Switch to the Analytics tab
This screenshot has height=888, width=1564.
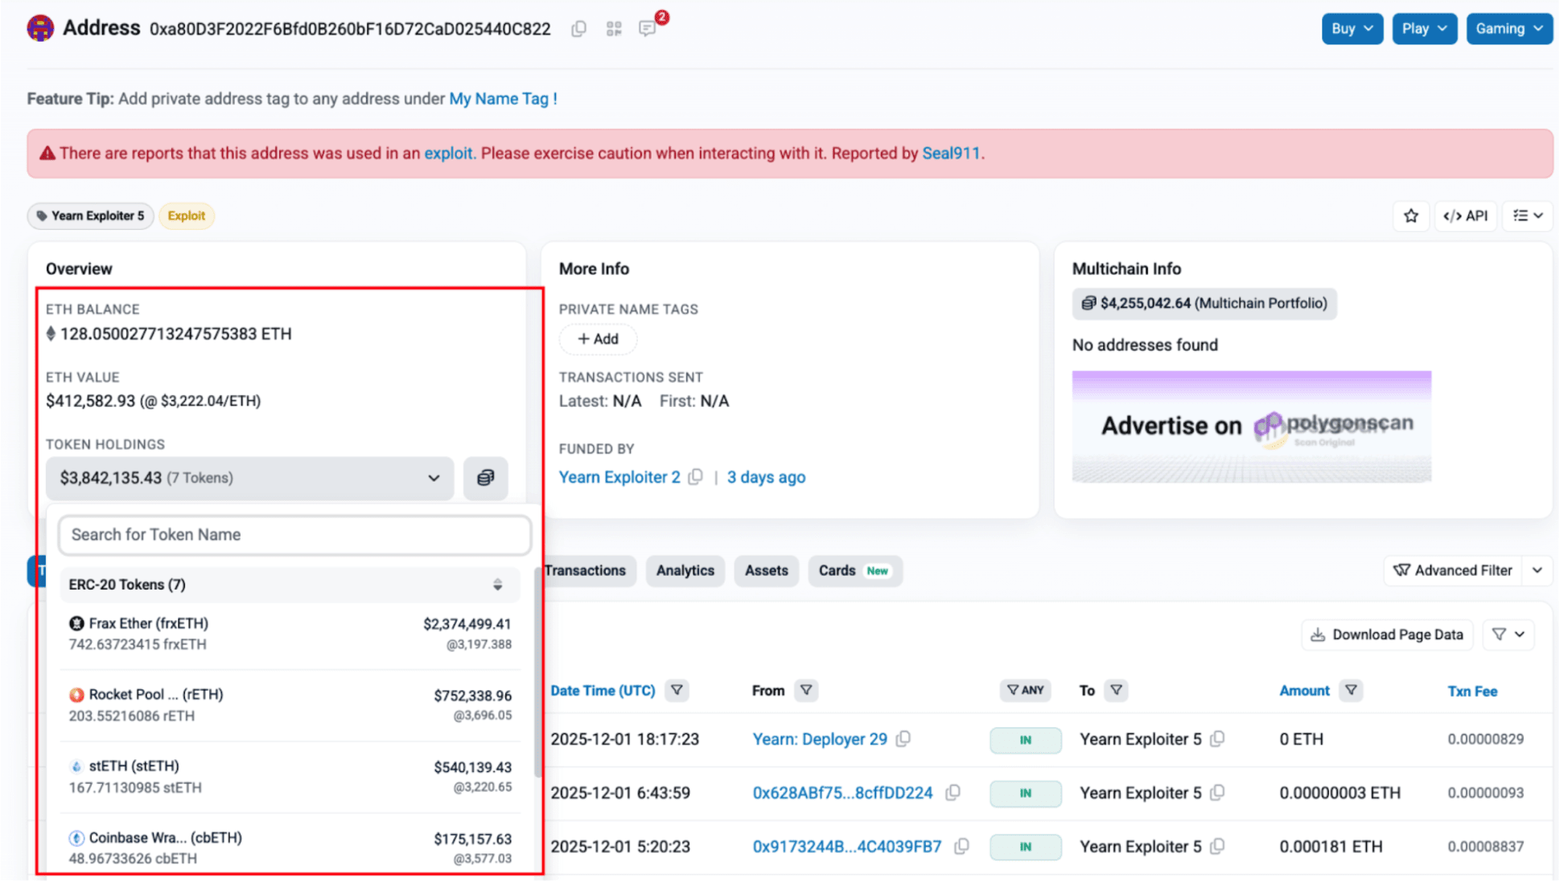[686, 572]
